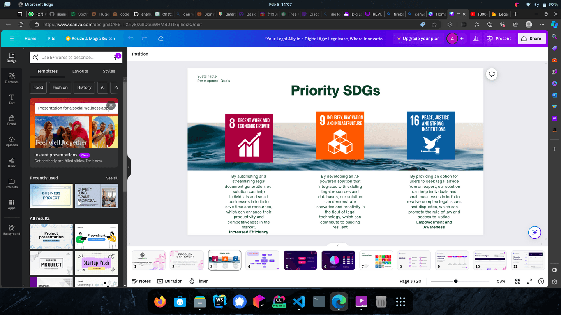
Task: Open the Notes panel
Action: 141,281
